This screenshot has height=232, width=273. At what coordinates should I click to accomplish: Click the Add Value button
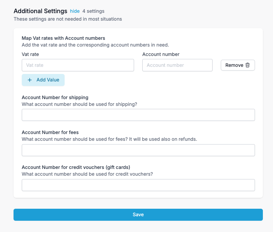click(x=43, y=80)
